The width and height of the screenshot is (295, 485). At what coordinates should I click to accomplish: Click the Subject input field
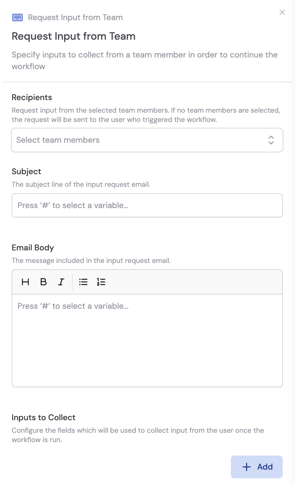(x=147, y=205)
